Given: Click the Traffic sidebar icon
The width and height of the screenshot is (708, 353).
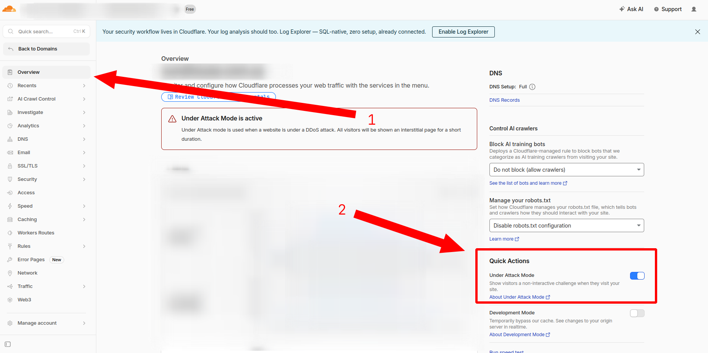Looking at the screenshot, I should click(x=10, y=286).
